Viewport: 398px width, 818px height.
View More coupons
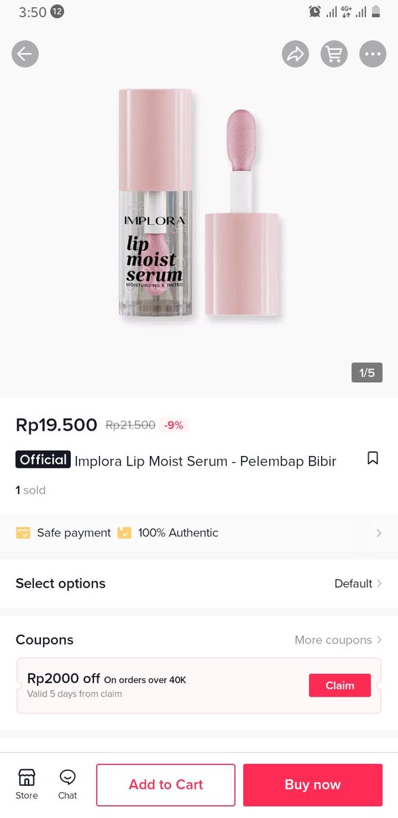click(339, 640)
